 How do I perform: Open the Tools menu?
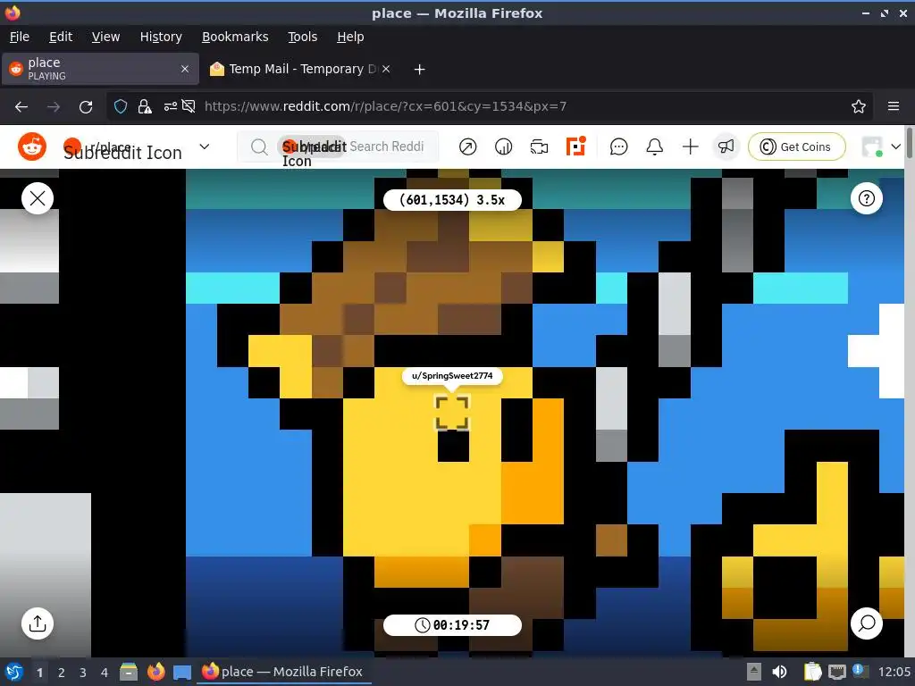(302, 37)
